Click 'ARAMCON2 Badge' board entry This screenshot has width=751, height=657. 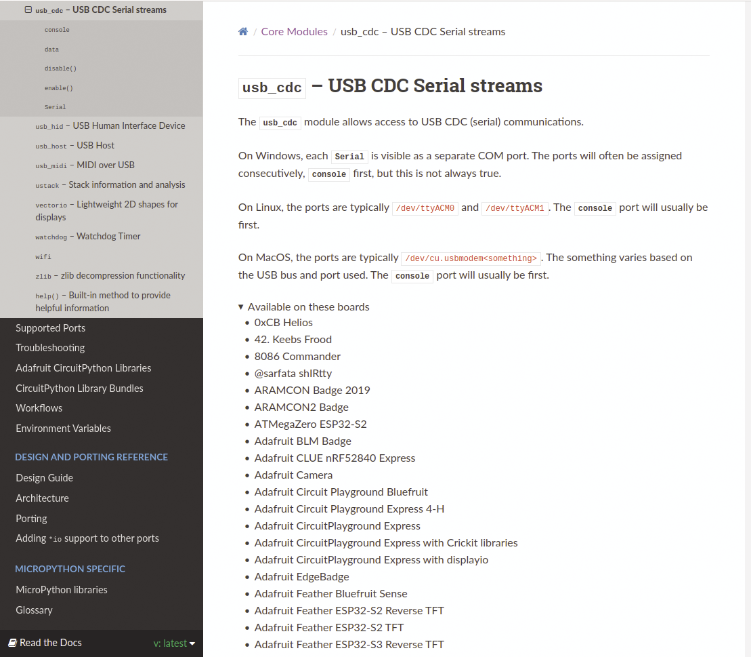[x=302, y=407]
